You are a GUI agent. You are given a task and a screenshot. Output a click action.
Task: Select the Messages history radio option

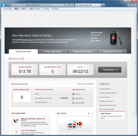coord(73,98)
